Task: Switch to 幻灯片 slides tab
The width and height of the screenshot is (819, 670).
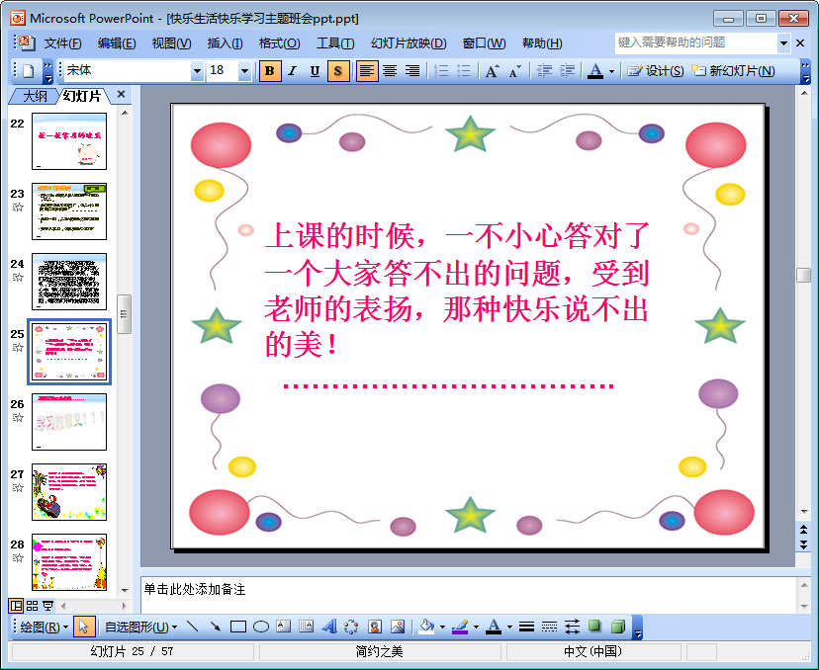Action: coord(82,96)
